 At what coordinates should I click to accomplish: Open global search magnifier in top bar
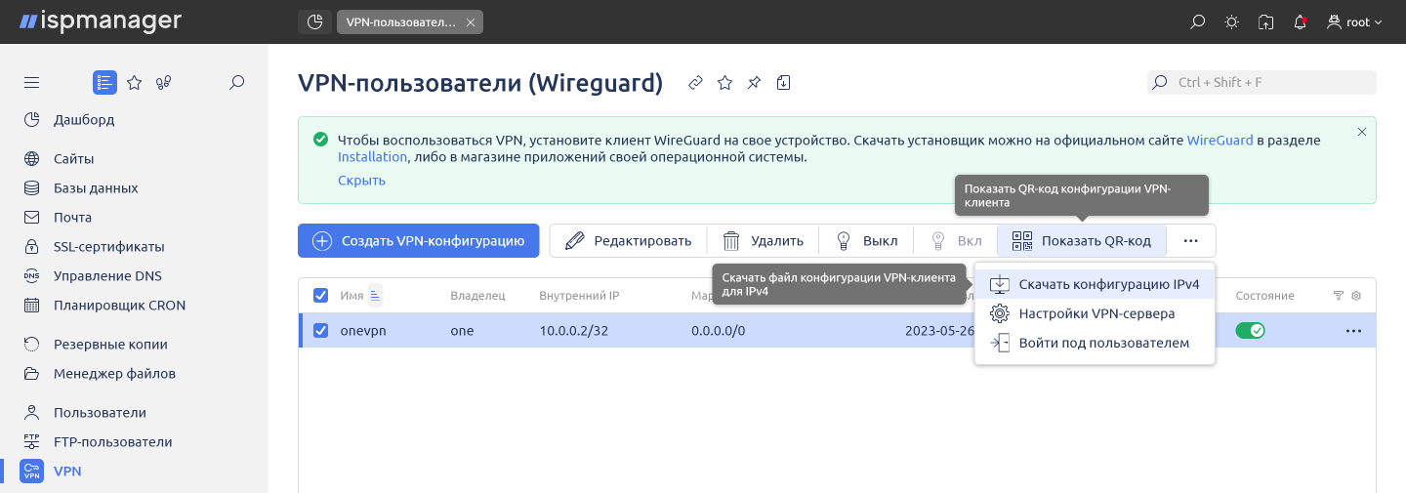1198,21
